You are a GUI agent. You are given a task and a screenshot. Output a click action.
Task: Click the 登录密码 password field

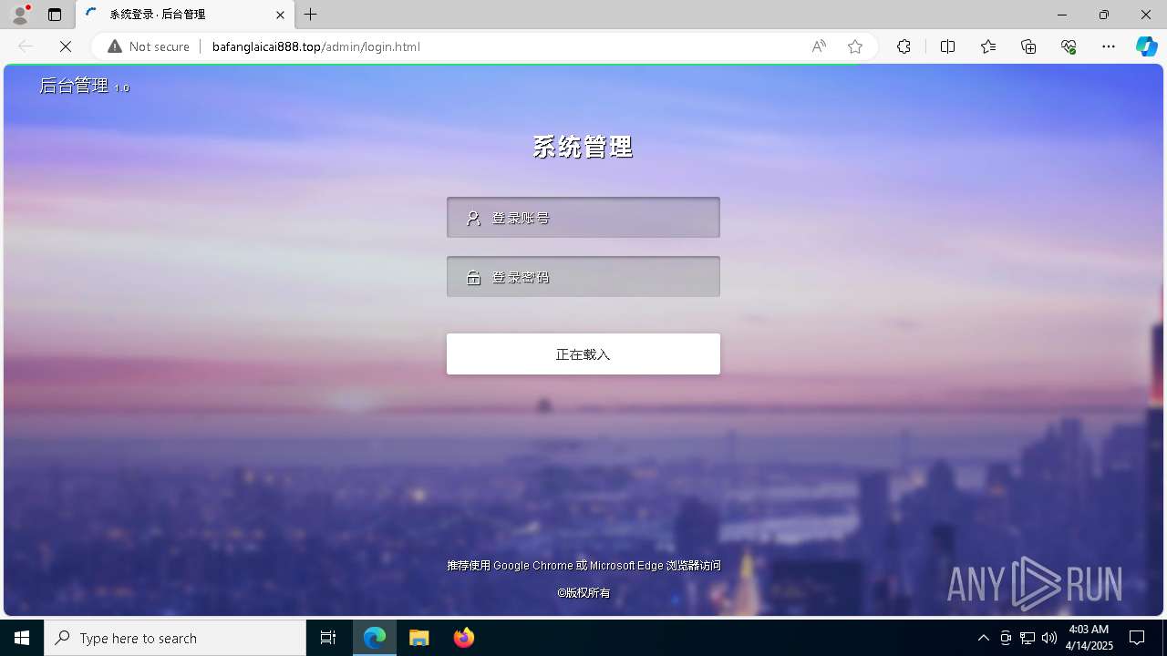pyautogui.click(x=583, y=277)
